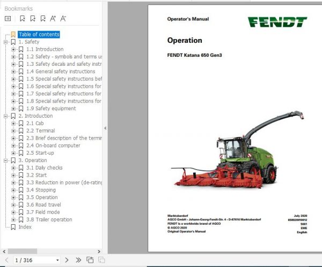
Task: Open the 2. Introduction bookmark
Action: (35, 116)
